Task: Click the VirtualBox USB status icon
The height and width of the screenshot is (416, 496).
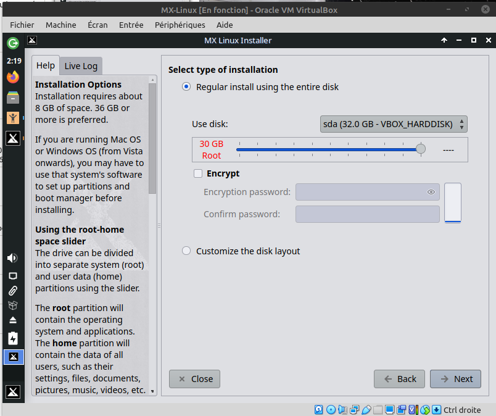Action: [366, 410]
